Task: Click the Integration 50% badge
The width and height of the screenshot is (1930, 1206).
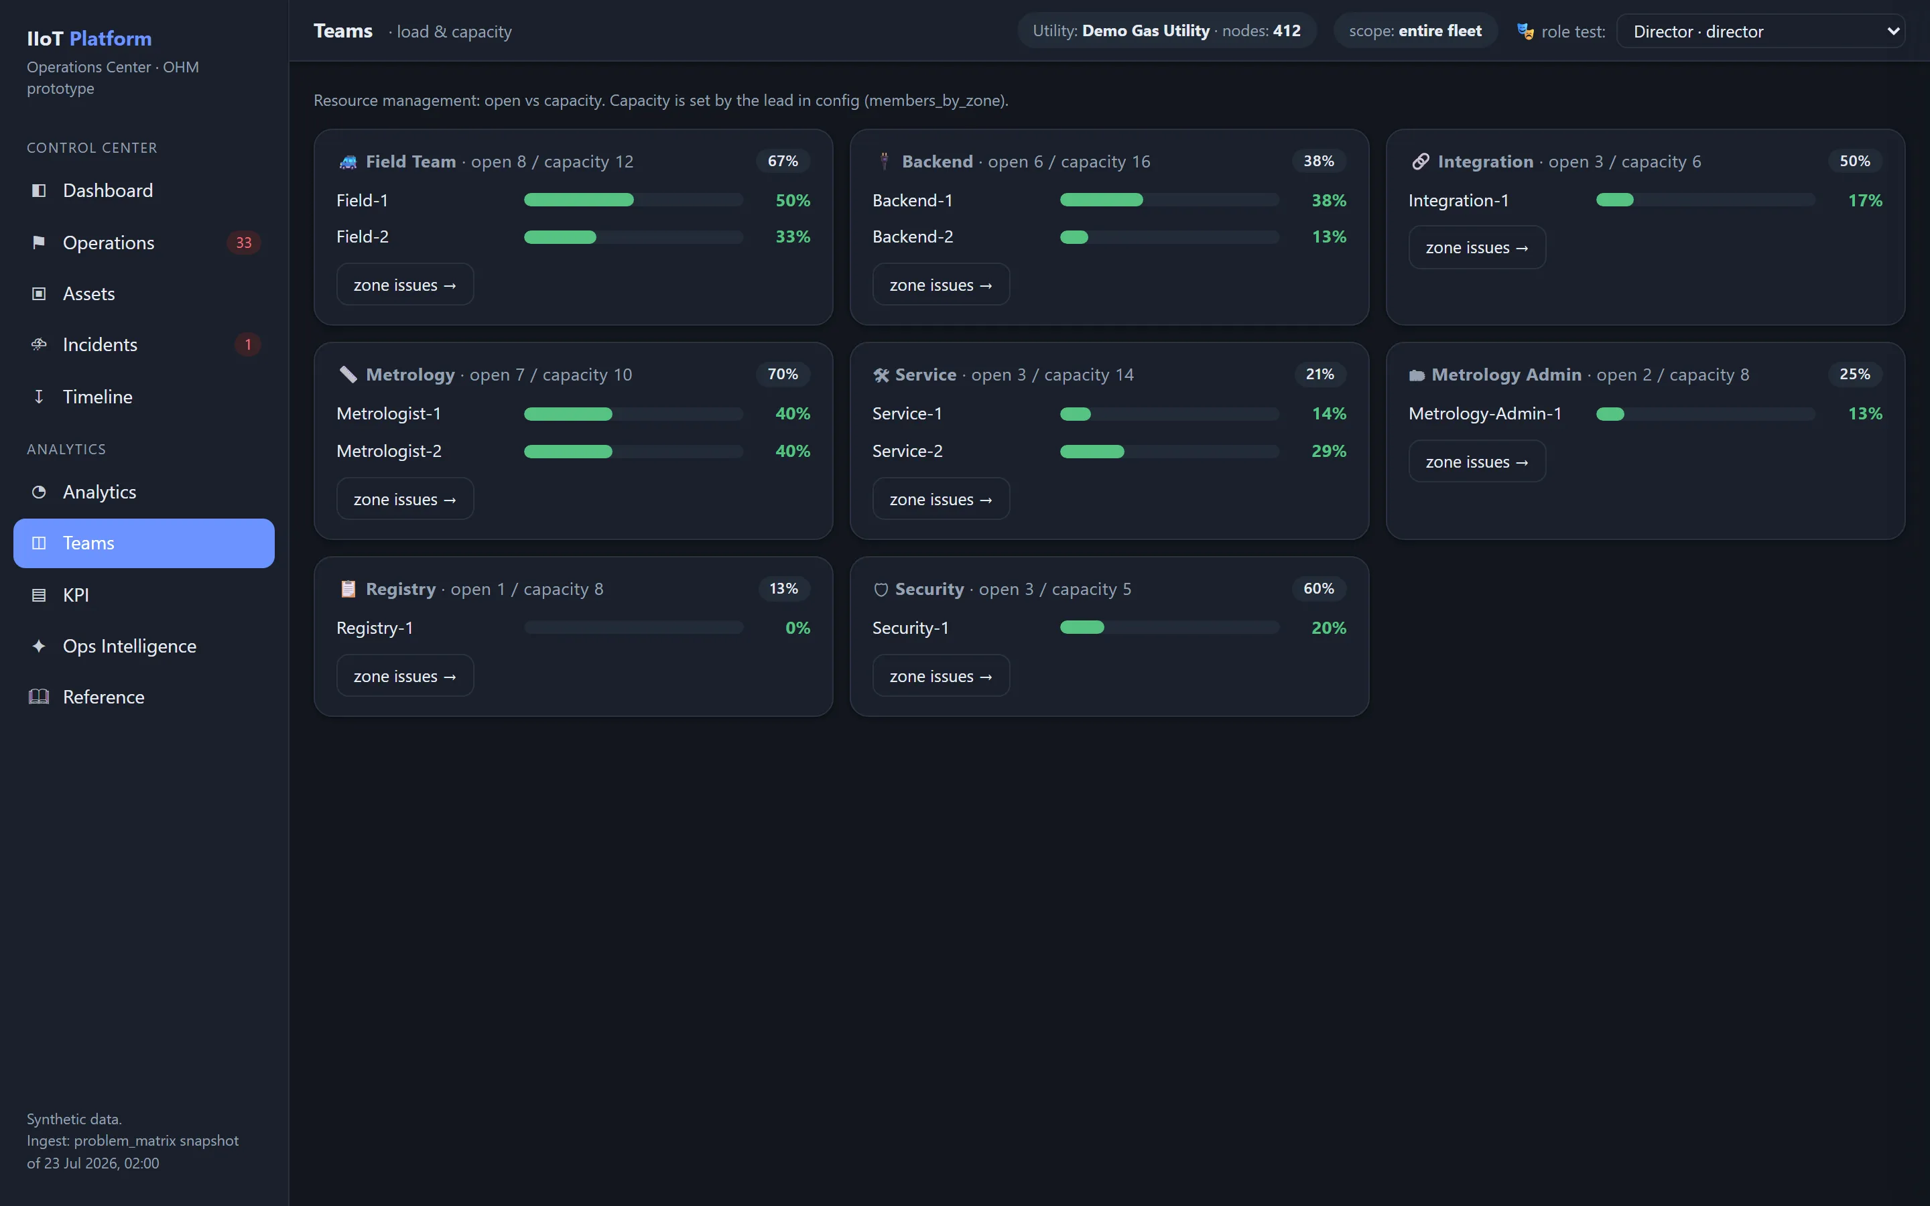Action: point(1855,161)
